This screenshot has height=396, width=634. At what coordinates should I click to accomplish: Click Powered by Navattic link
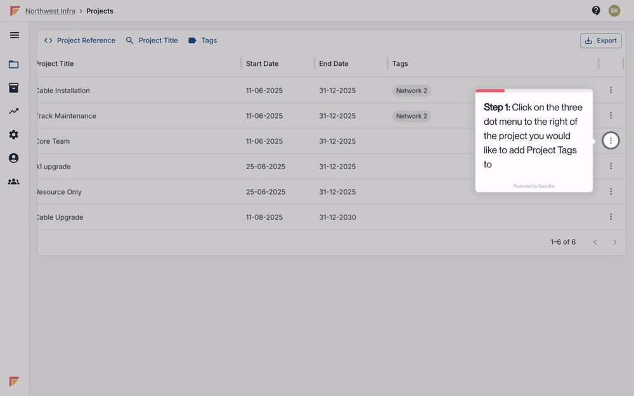point(534,186)
